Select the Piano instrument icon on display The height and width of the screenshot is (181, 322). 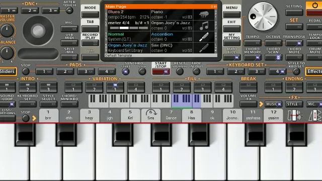204,15
